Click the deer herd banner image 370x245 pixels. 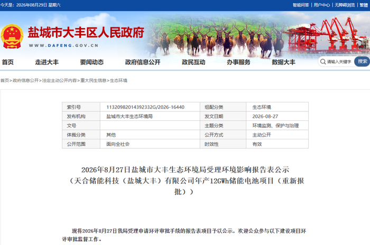(x=215, y=40)
